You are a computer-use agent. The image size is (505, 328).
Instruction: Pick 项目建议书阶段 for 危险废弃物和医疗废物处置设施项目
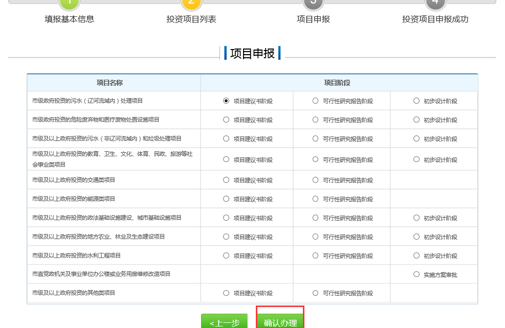pos(226,120)
